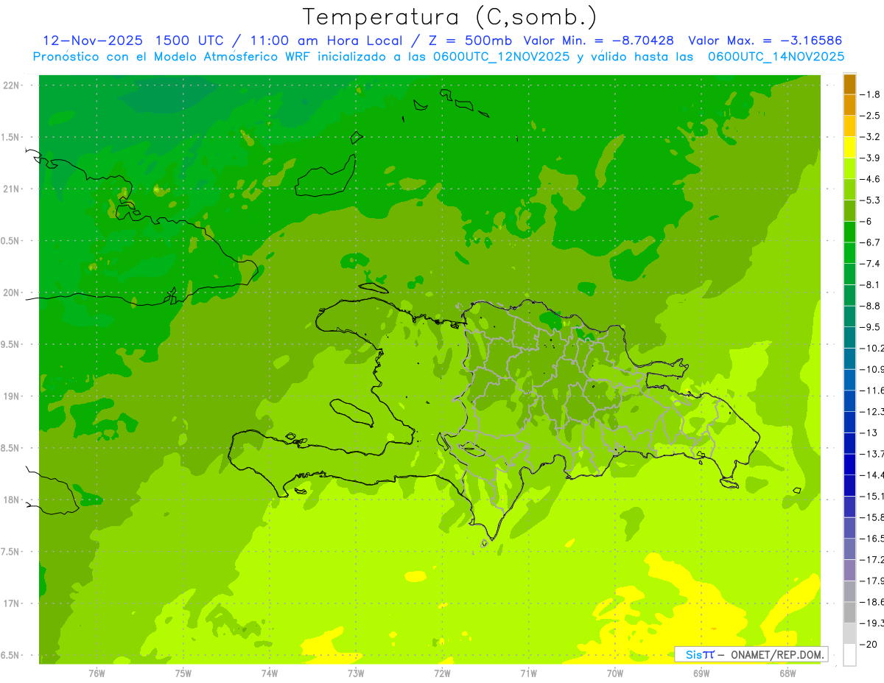The width and height of the screenshot is (884, 683).
Task: Click the "-15.8" color scale label
Action: click(872, 517)
